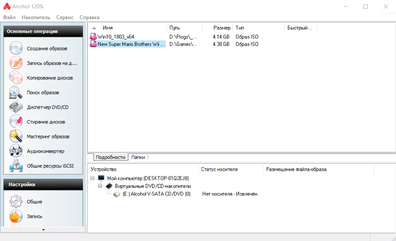The height and width of the screenshot is (241, 396).
Task: Click the Alcohol 120% title bar logo
Action: [7, 7]
